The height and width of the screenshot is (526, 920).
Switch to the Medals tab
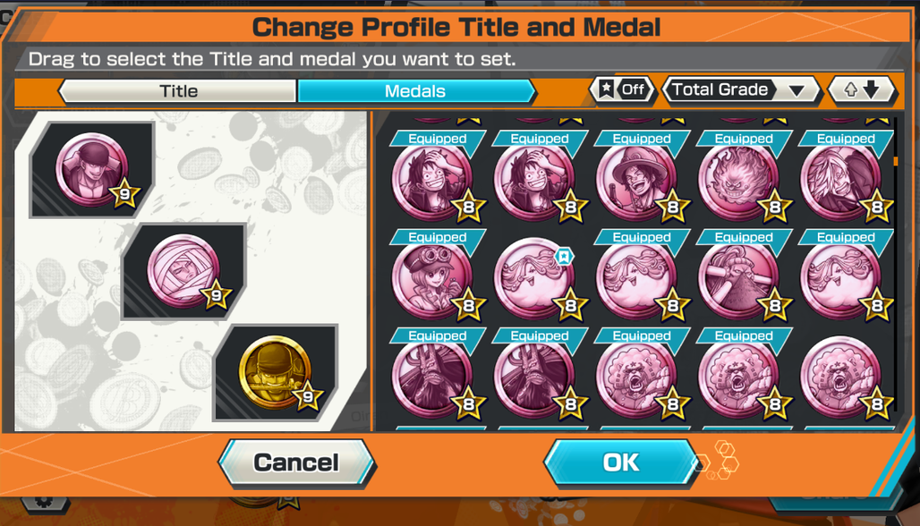click(415, 91)
